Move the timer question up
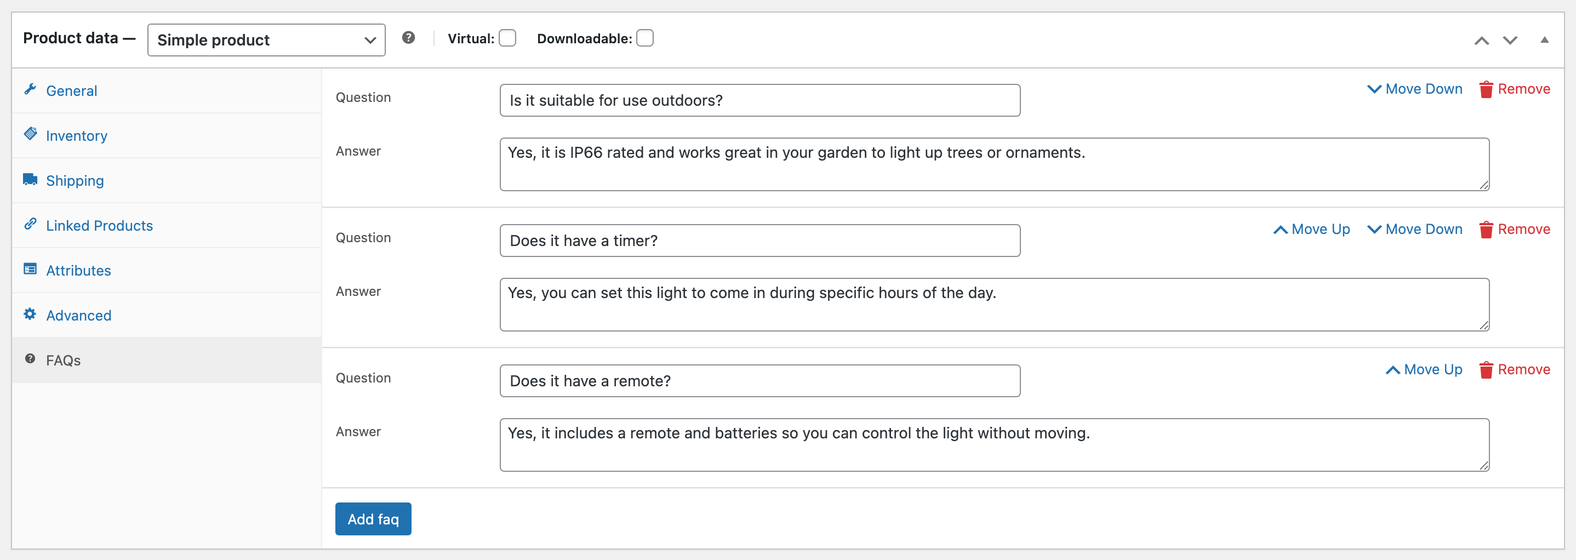 tap(1311, 229)
